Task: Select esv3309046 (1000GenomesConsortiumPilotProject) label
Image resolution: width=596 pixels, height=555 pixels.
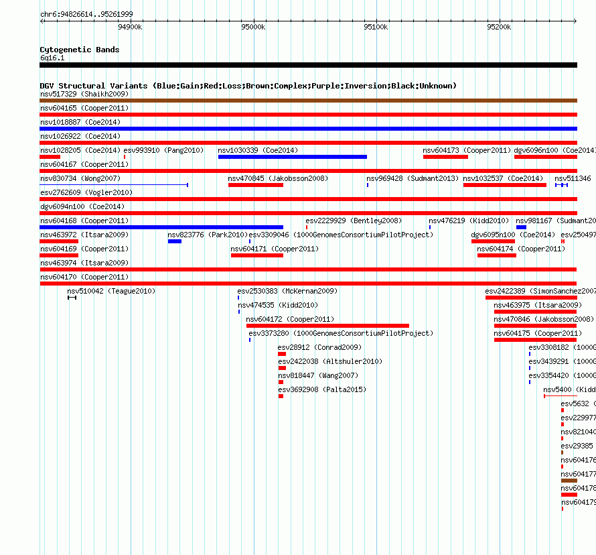Action: (341, 235)
